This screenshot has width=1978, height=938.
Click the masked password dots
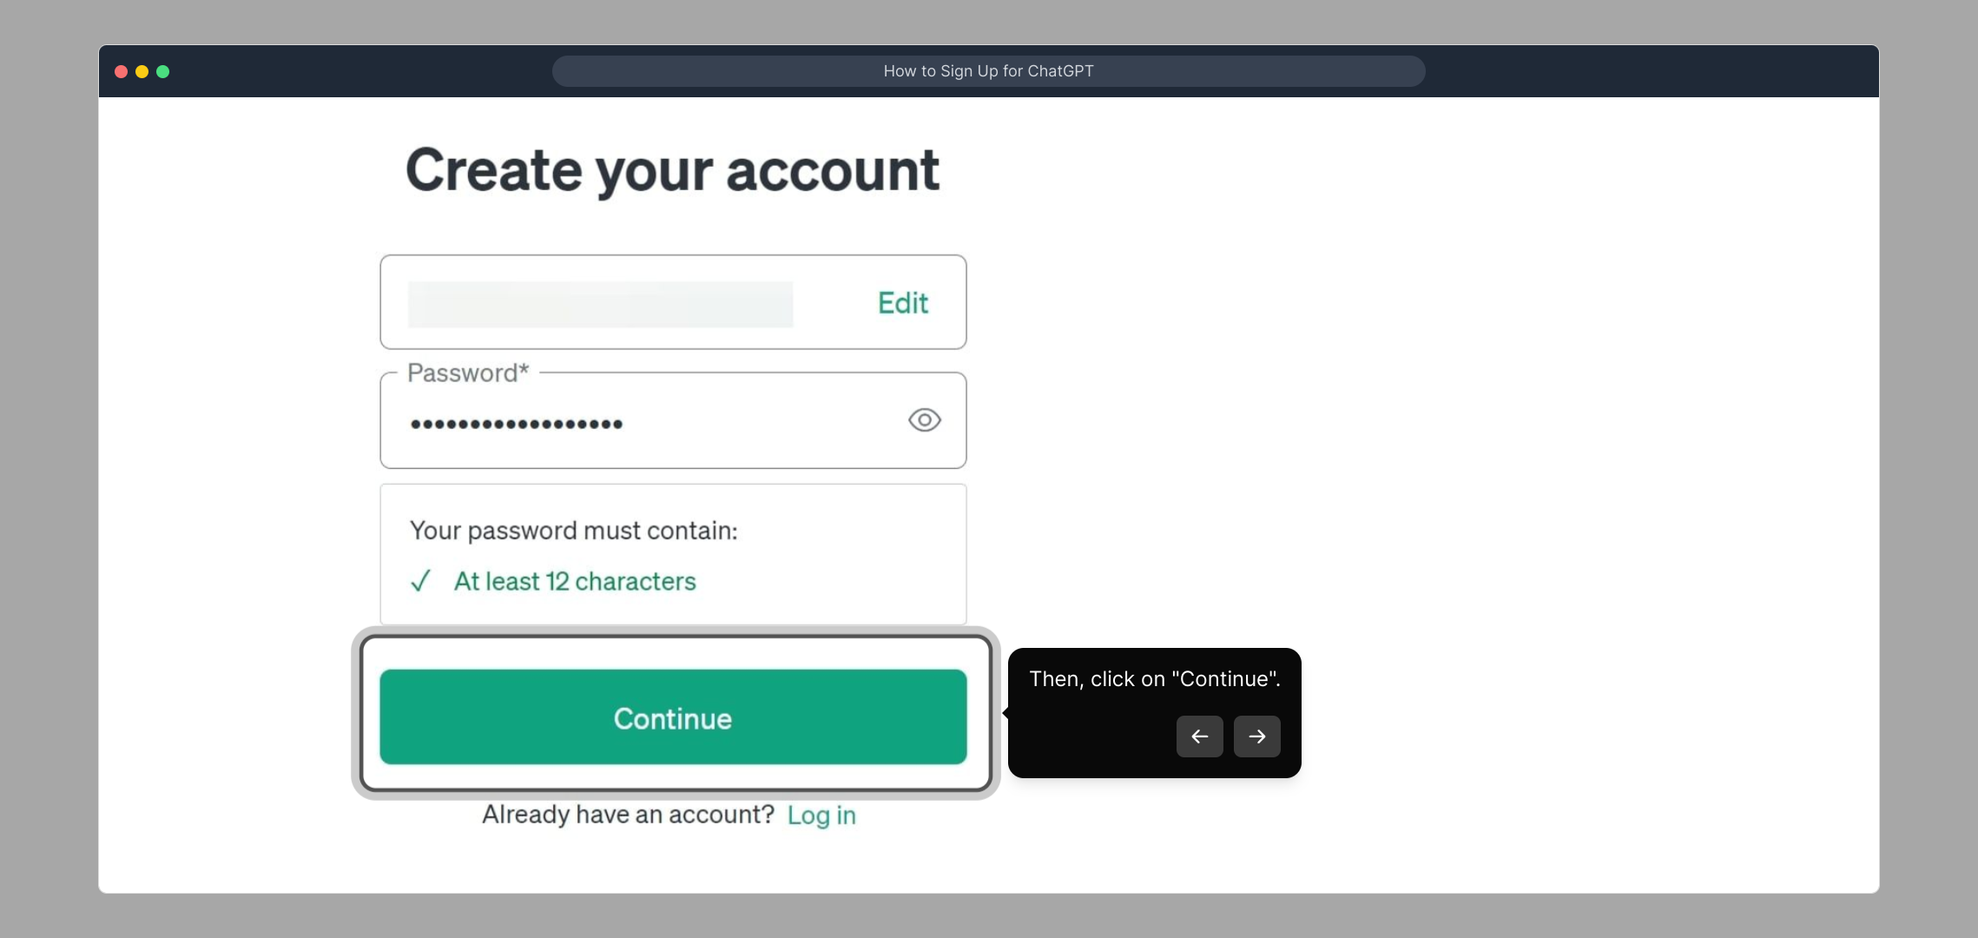click(x=517, y=424)
